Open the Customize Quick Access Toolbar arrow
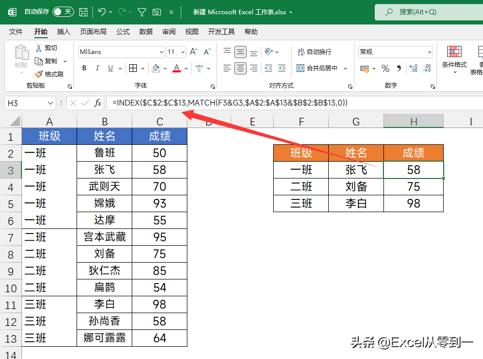 point(171,12)
